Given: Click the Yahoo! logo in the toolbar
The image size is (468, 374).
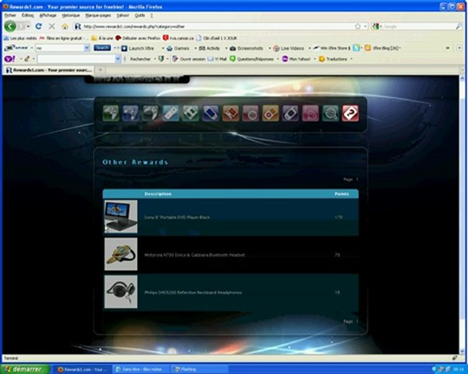Looking at the screenshot, I should [9, 59].
